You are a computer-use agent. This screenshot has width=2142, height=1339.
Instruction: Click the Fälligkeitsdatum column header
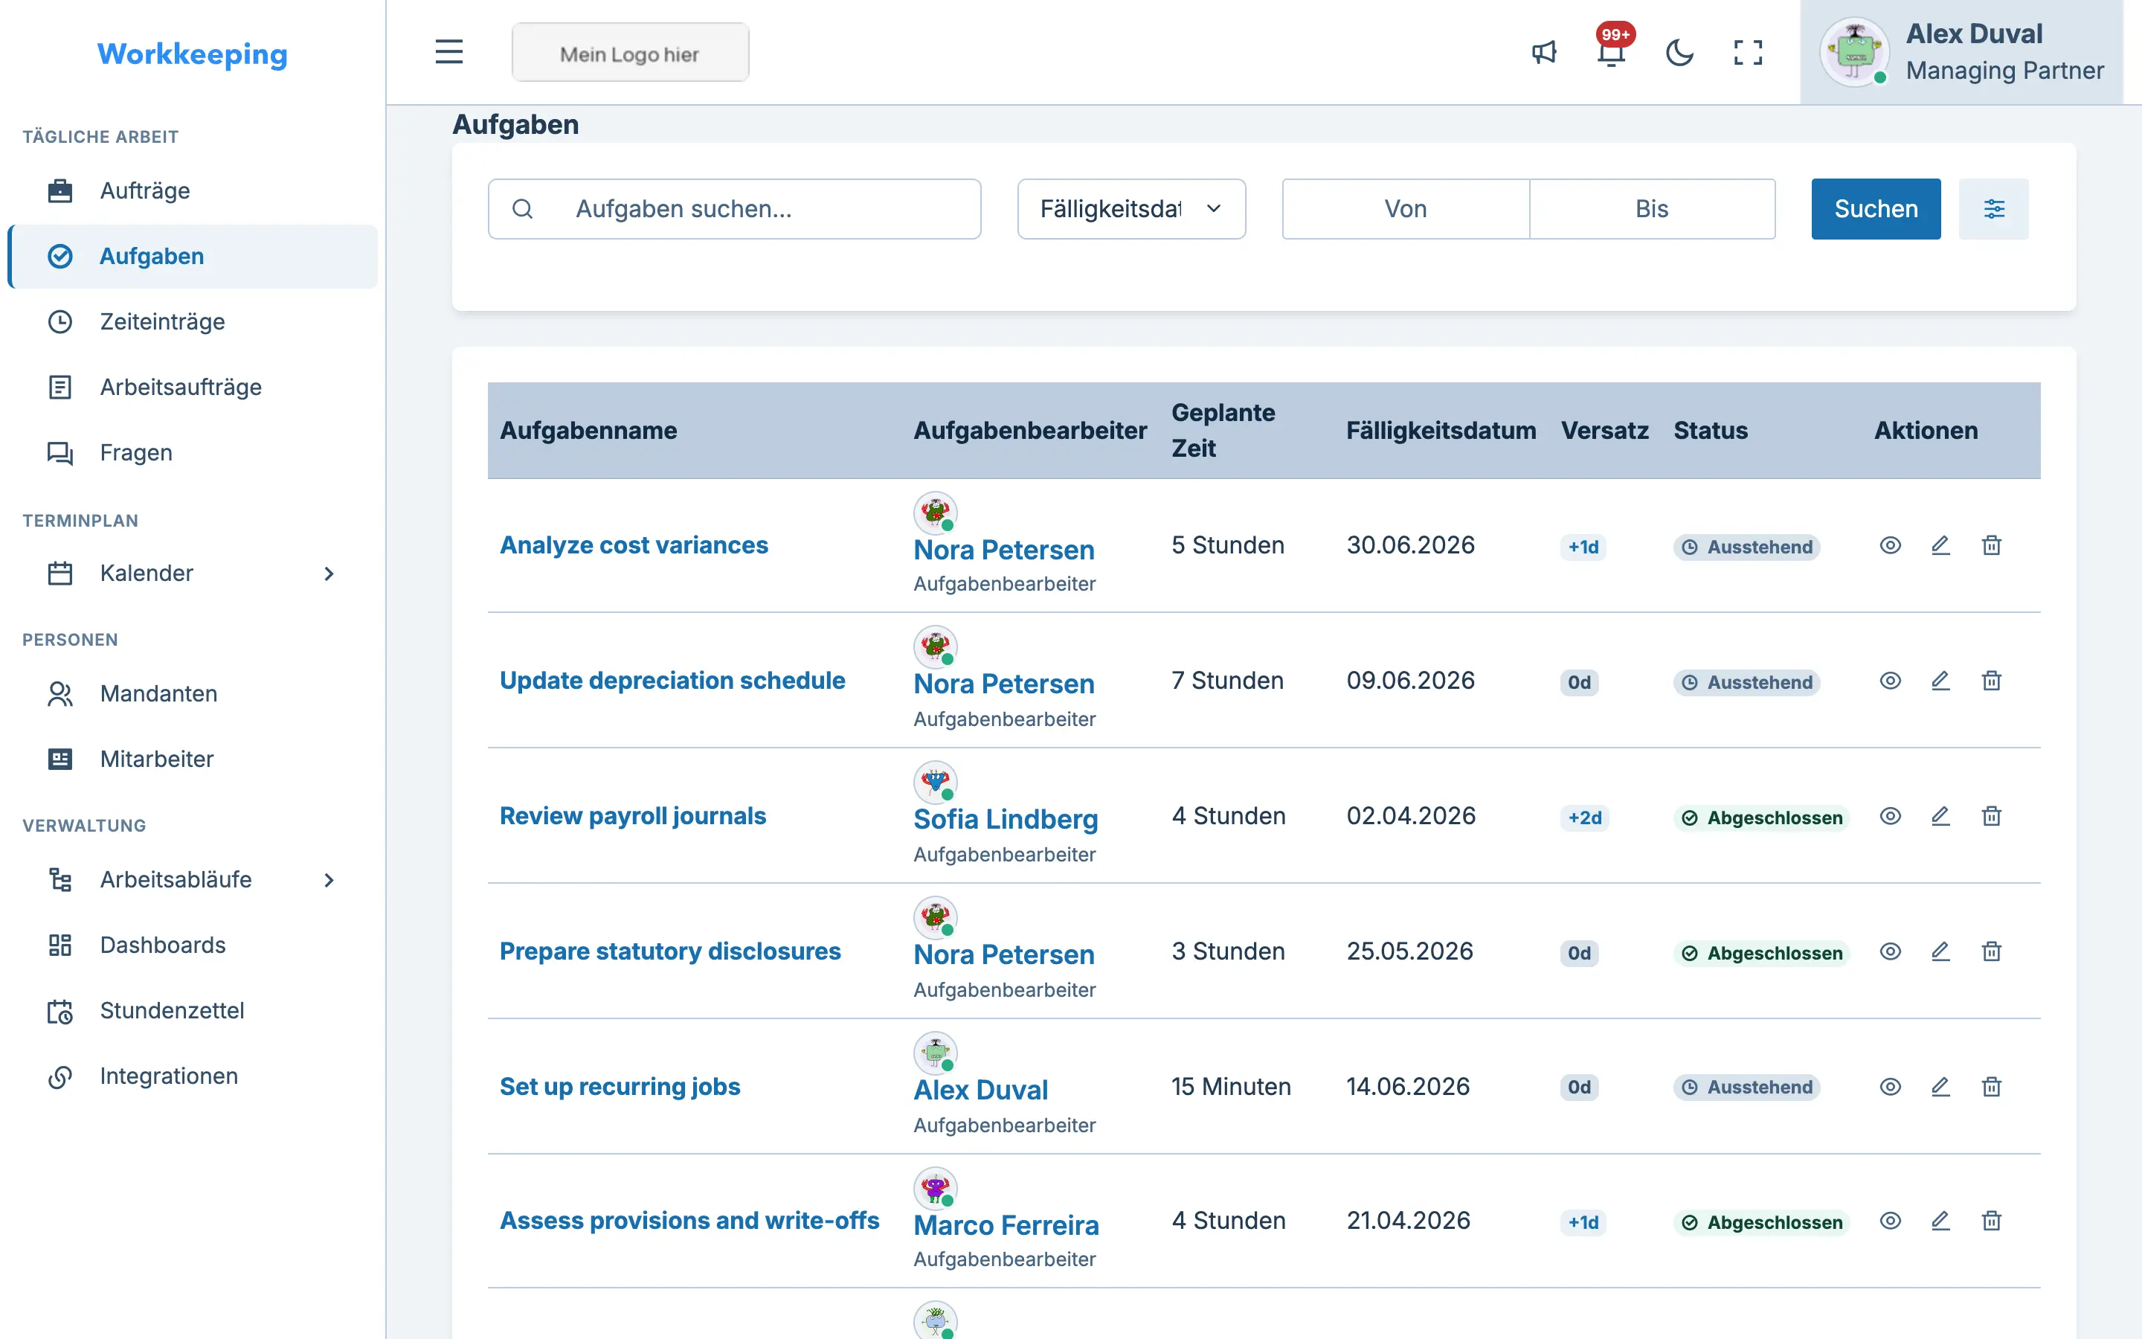pos(1441,431)
